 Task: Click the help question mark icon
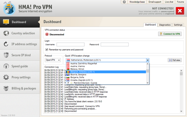124,2
